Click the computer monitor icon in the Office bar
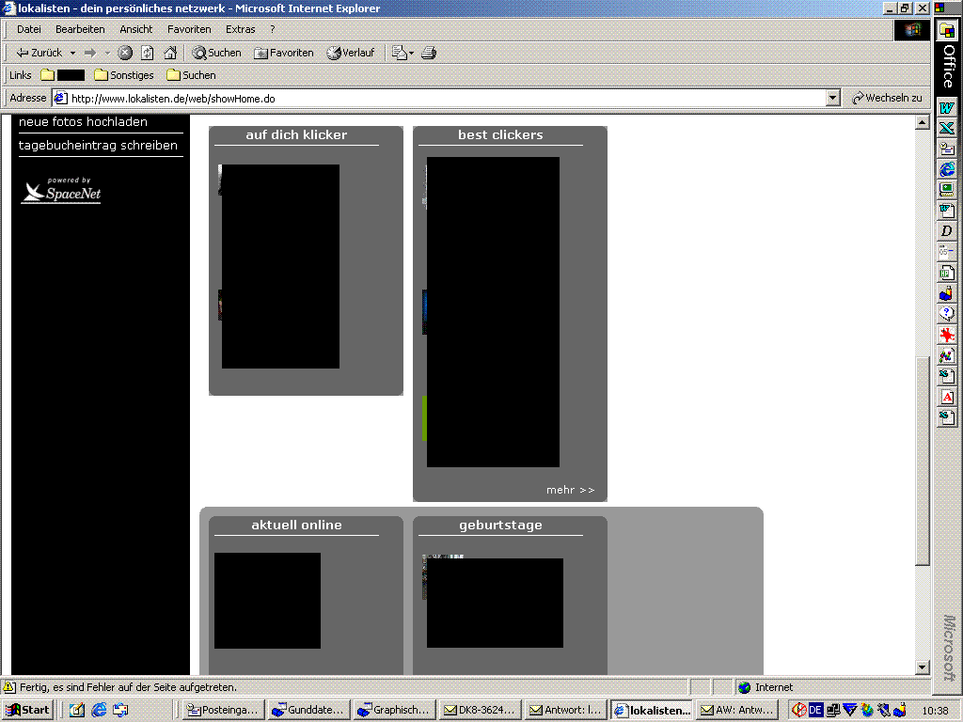The image size is (963, 722). 946,190
